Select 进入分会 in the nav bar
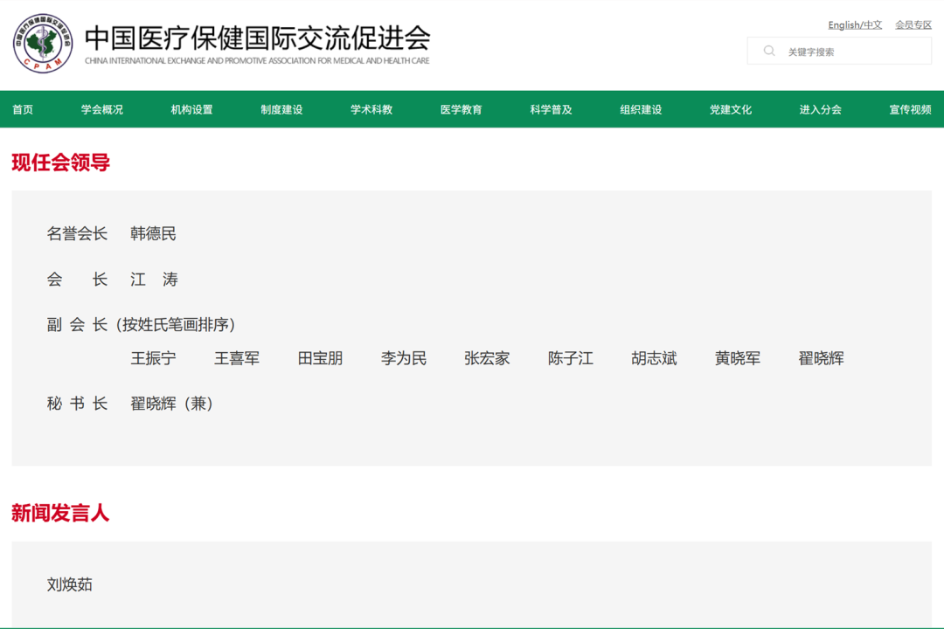The height and width of the screenshot is (629, 944). (x=820, y=109)
